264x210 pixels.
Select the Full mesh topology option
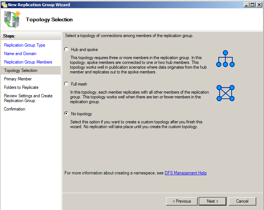(66, 84)
